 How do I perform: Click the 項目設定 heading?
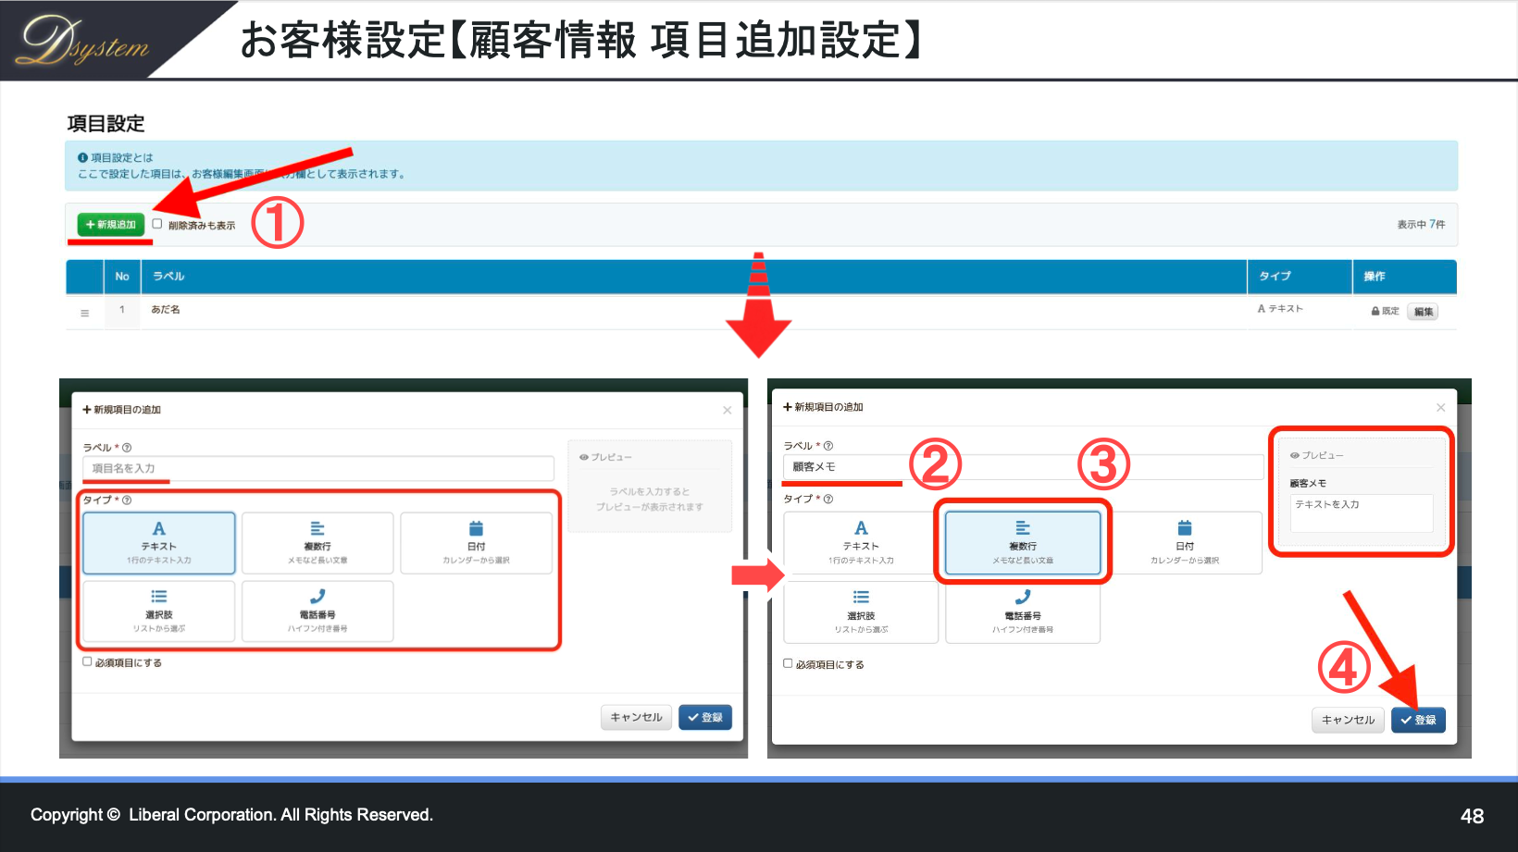click(106, 124)
